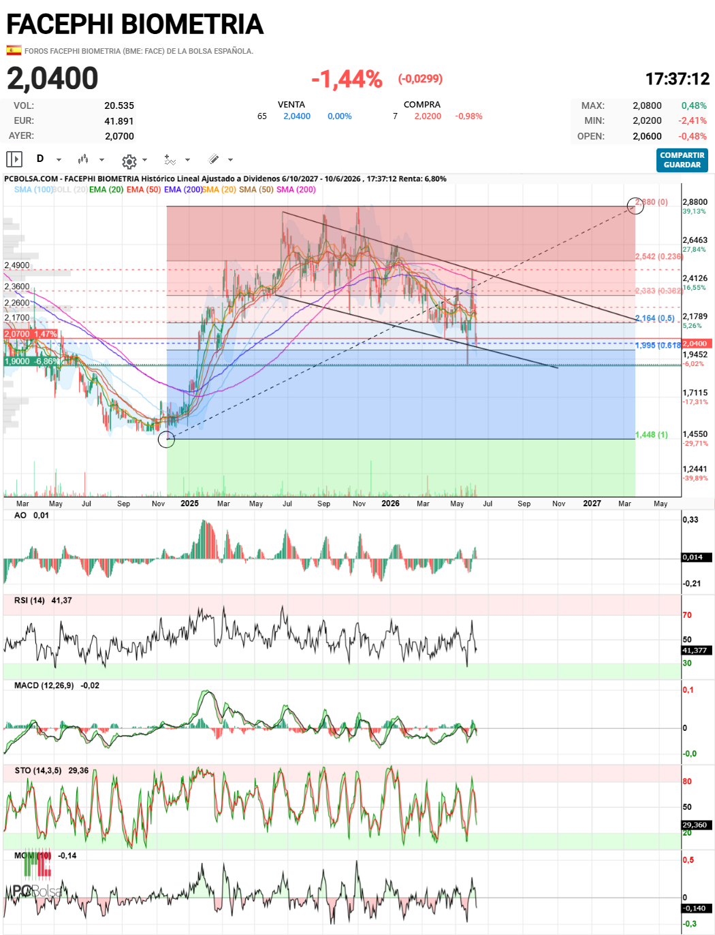Click the 2027 label on the time axis

point(592,504)
